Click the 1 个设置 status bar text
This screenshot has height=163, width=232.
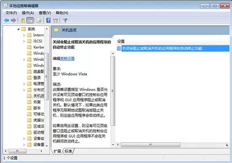coord(11,158)
